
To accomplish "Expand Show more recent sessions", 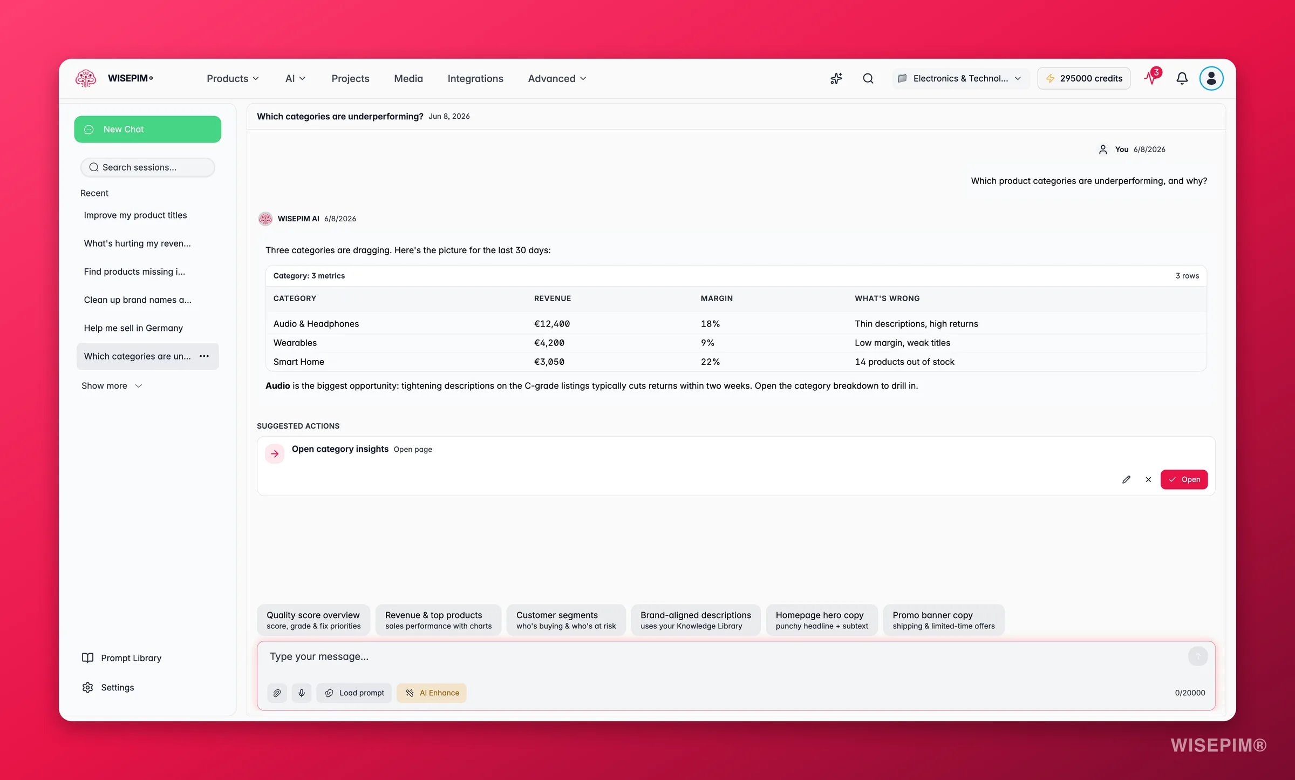I will pyautogui.click(x=112, y=385).
